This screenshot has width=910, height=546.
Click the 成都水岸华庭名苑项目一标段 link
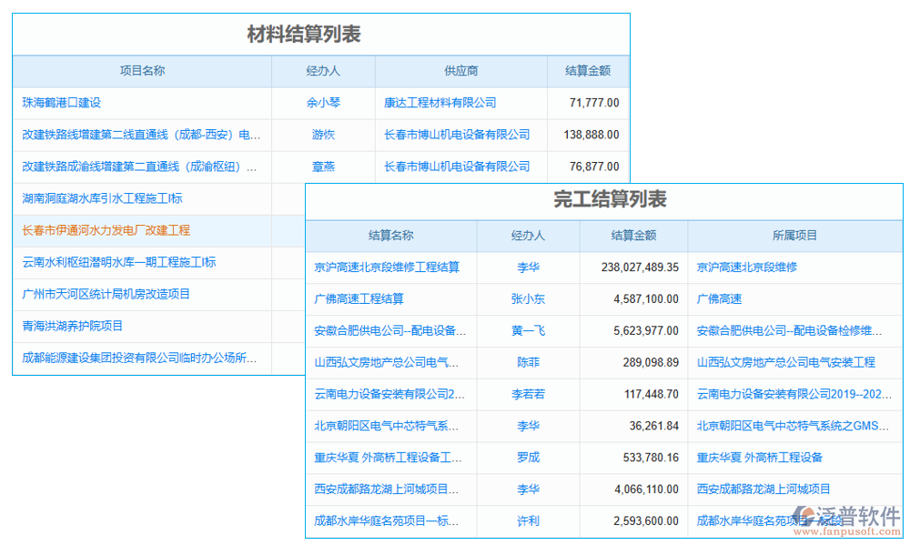click(769, 521)
